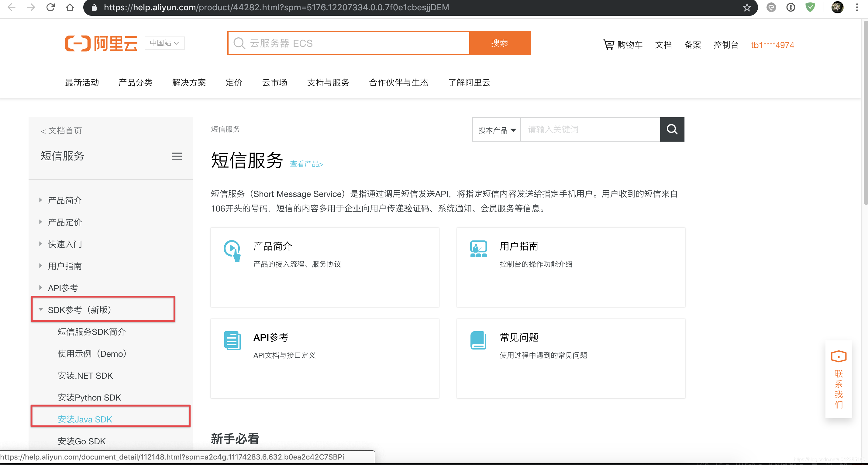
Task: Bookmark this page with the star icon
Action: (747, 7)
